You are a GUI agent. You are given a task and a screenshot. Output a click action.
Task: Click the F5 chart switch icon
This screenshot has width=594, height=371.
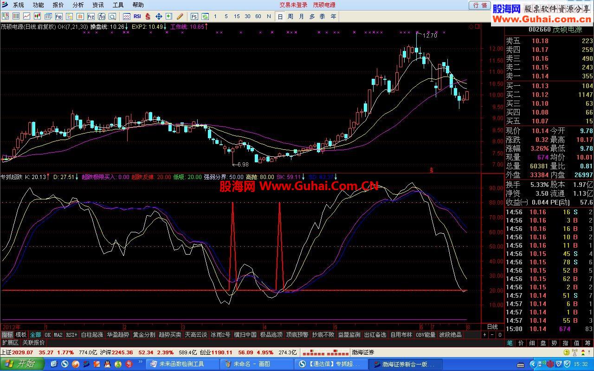(194, 16)
